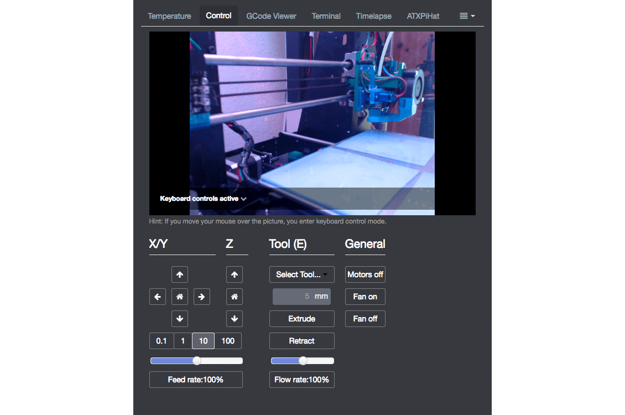This screenshot has width=625, height=415.
Task: Expand the Keyboard controls active chevron
Action: 244,199
